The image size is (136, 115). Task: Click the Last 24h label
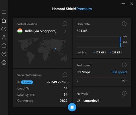(81, 52)
